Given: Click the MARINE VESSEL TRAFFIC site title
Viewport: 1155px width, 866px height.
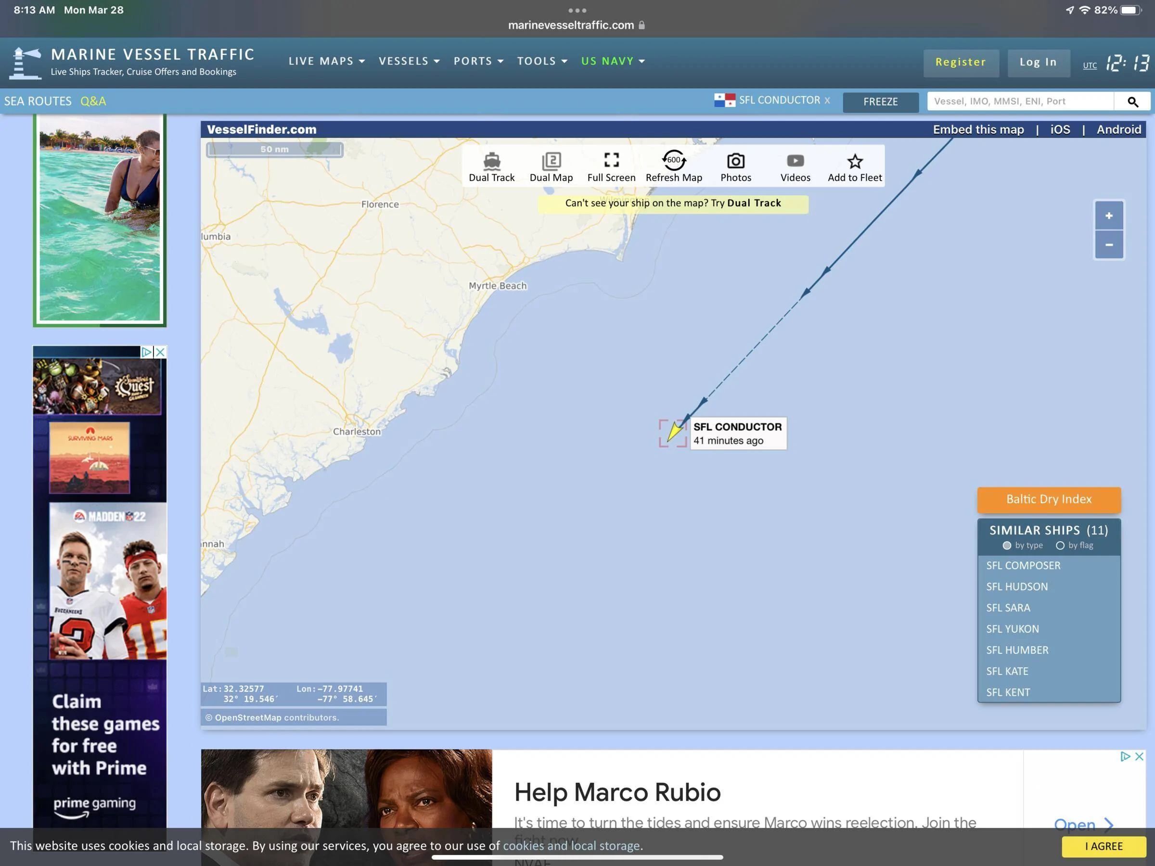Looking at the screenshot, I should 153,54.
